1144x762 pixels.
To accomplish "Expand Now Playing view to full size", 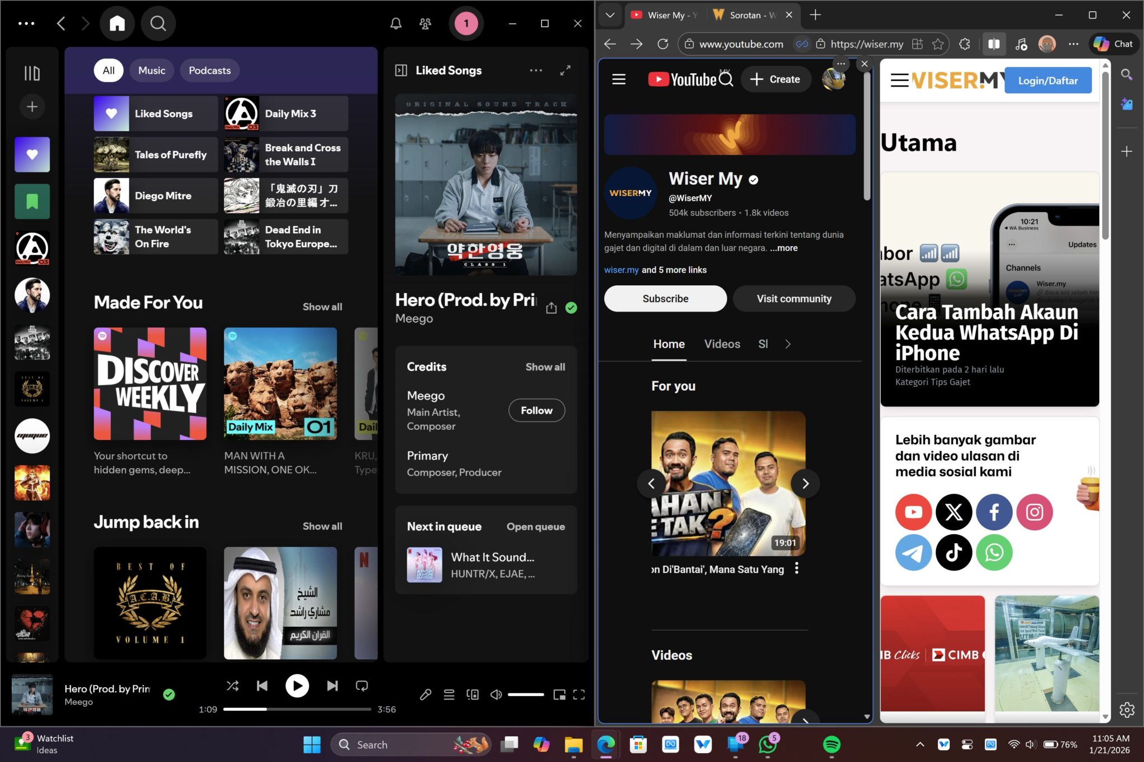I will pyautogui.click(x=565, y=70).
